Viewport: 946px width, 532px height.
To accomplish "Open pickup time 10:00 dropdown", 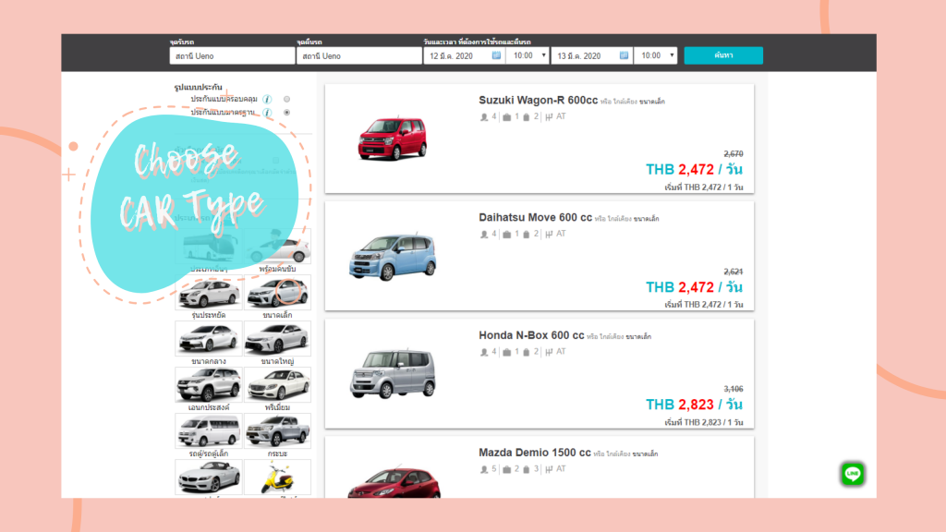I will coord(528,55).
